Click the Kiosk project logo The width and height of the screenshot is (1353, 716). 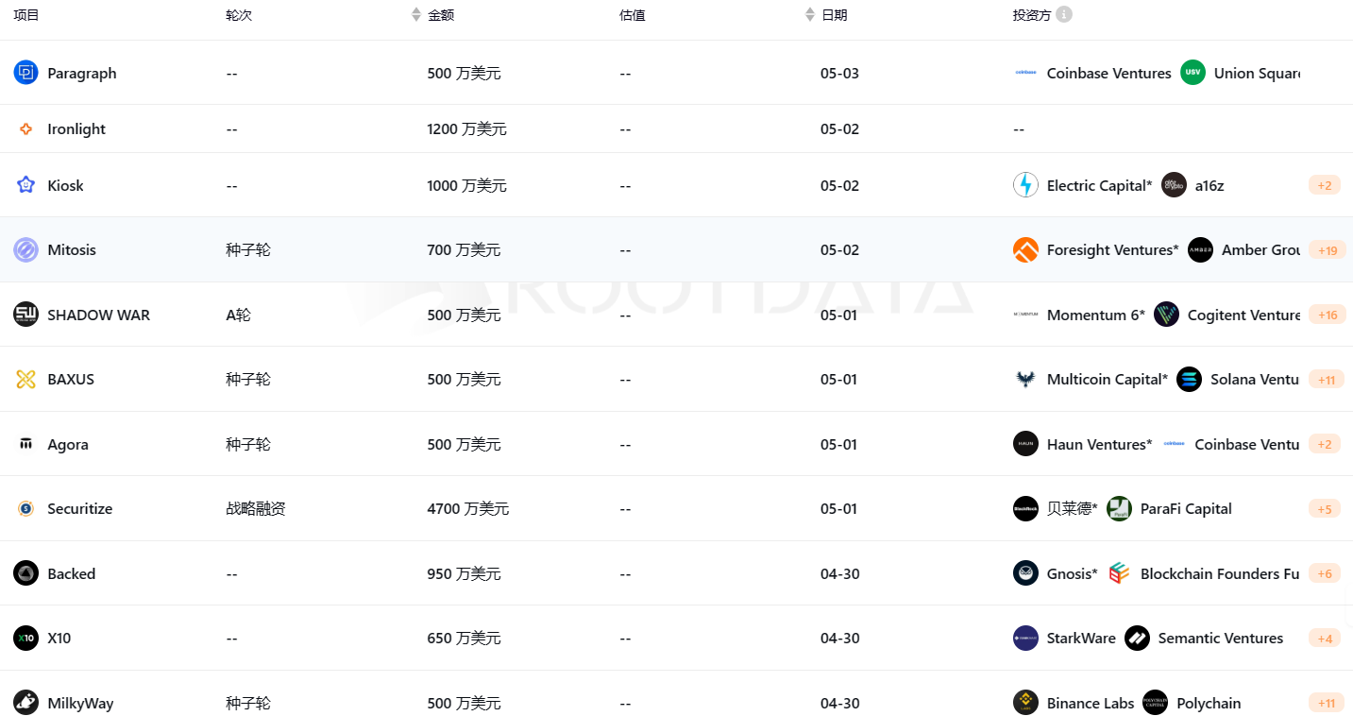click(25, 185)
